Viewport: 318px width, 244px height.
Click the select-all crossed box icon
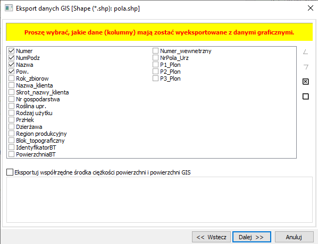(x=305, y=82)
